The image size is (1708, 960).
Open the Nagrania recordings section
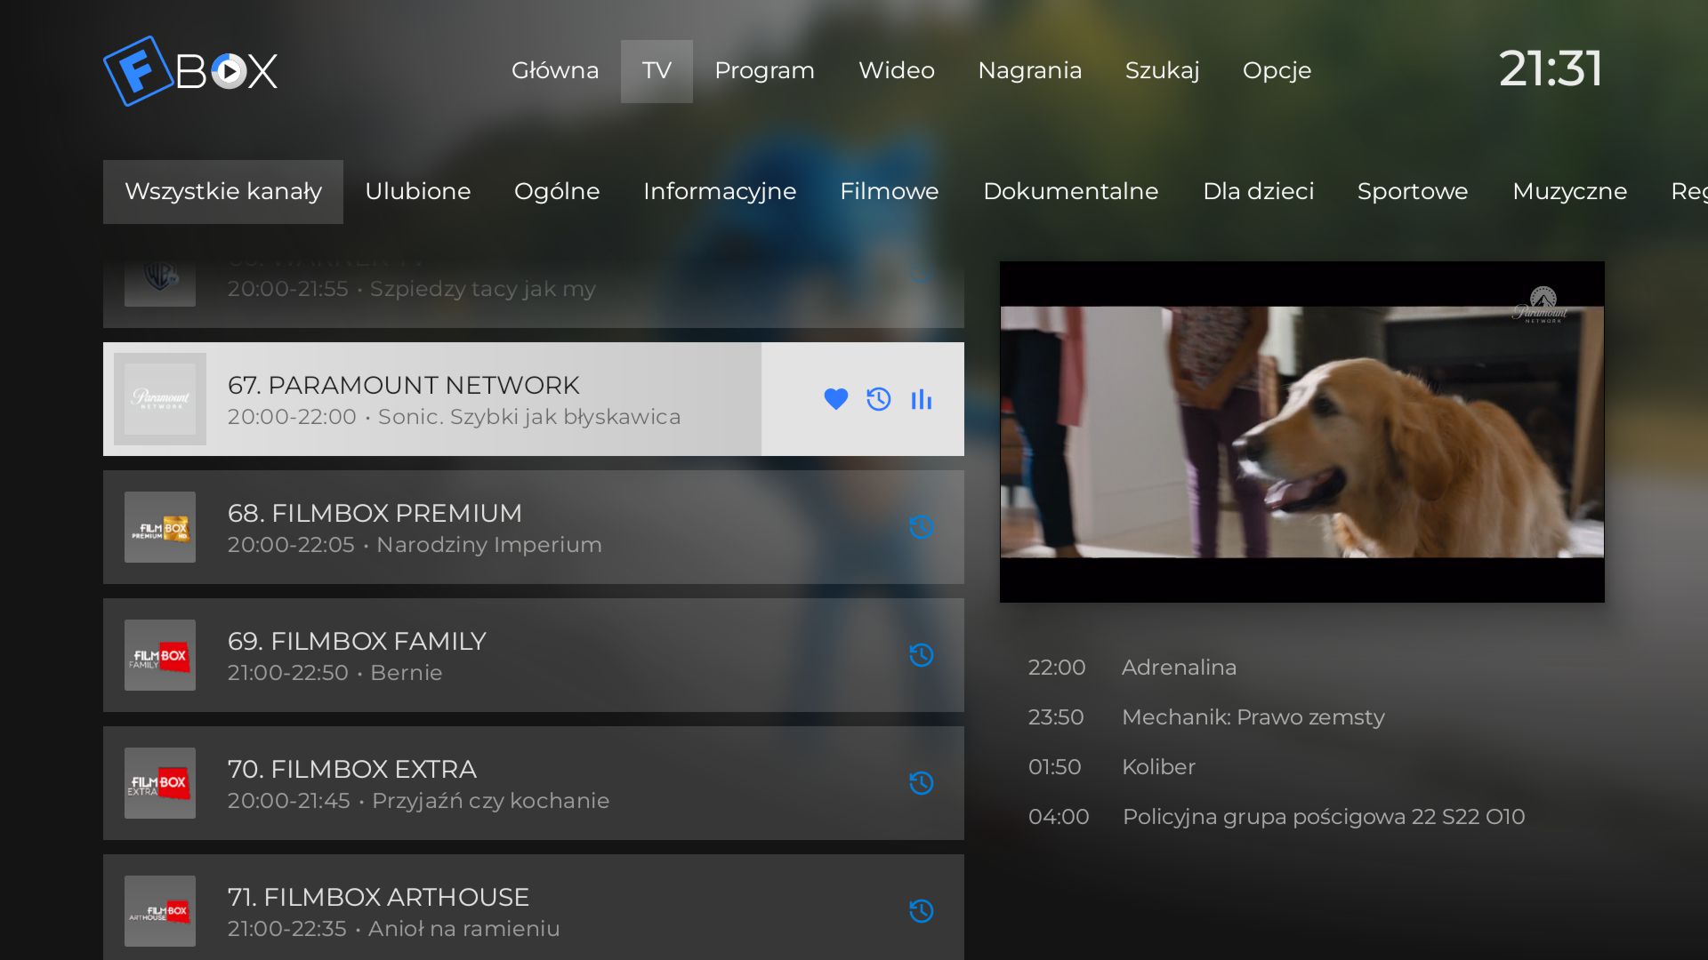click(x=1029, y=70)
